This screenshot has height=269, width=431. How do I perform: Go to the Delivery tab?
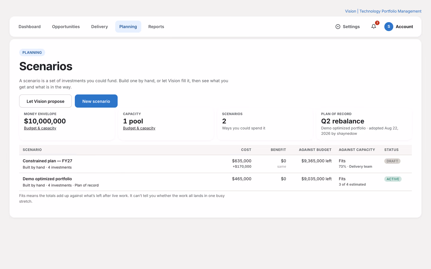coord(99,27)
